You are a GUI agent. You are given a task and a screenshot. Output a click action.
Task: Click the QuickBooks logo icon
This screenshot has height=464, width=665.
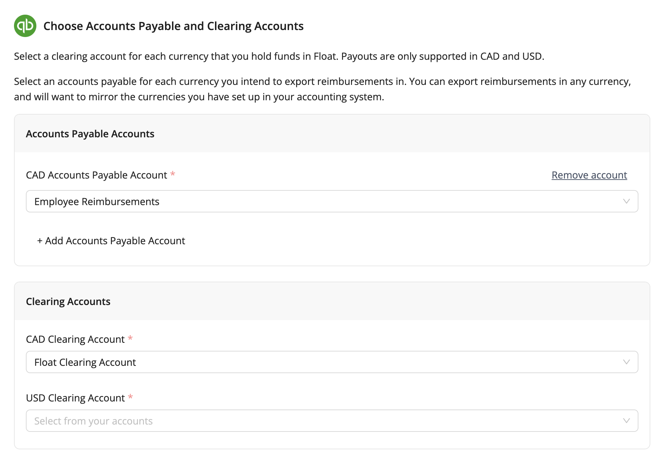click(x=25, y=26)
